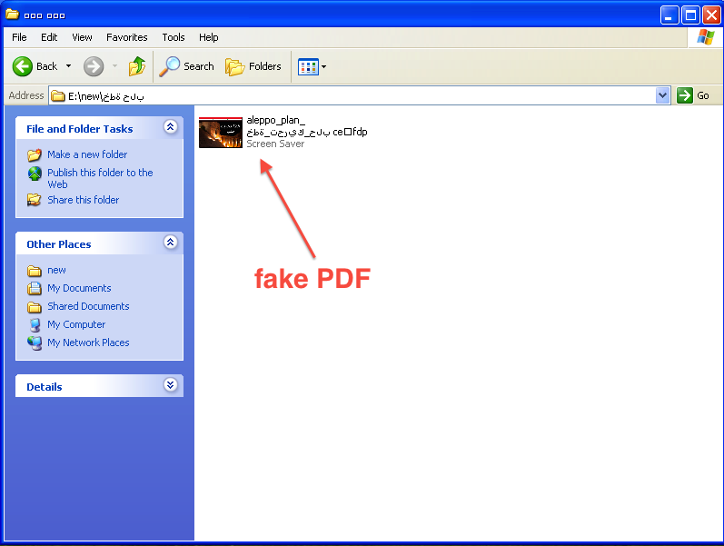Collapse the Other Places panel
724x546 pixels.
tap(170, 243)
